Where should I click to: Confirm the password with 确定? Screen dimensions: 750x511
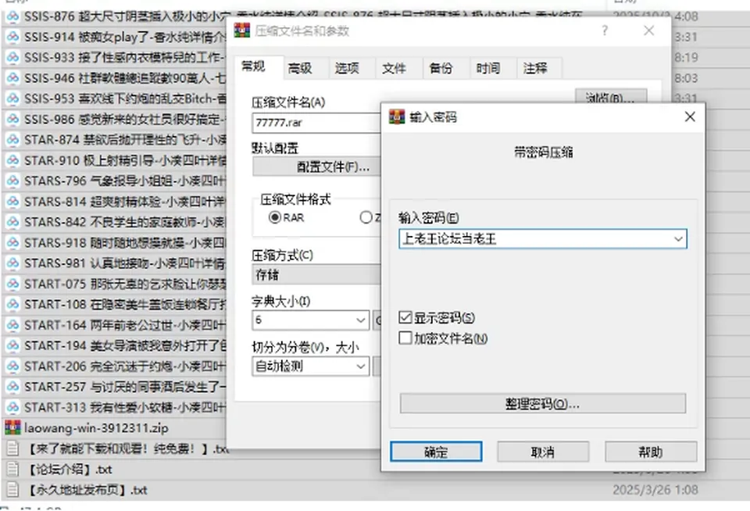(436, 452)
